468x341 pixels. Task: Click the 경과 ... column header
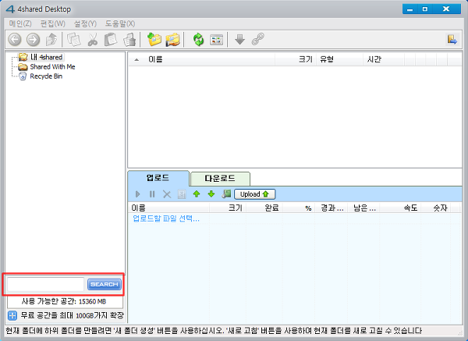[332, 208]
